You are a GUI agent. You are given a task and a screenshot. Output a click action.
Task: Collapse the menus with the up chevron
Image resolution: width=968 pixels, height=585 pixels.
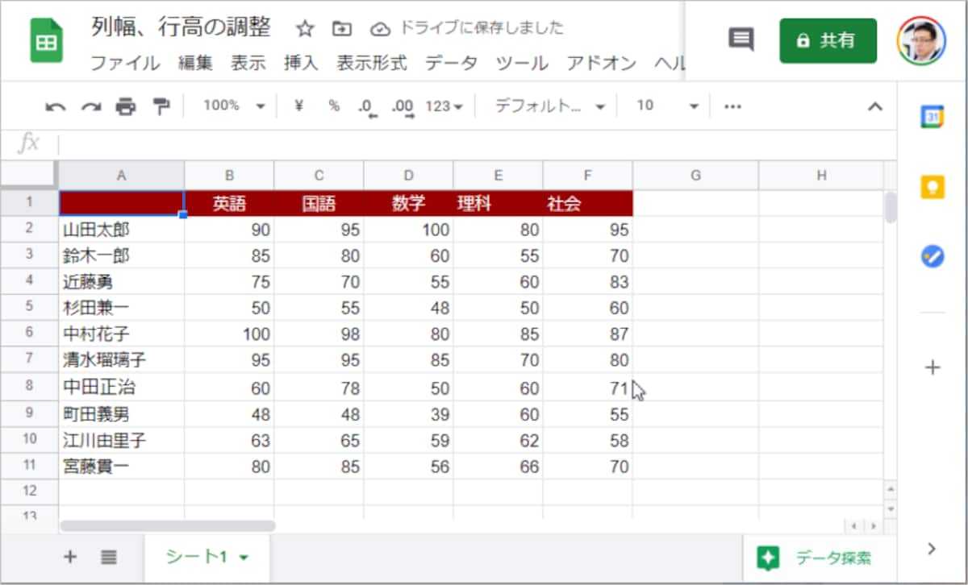[875, 106]
